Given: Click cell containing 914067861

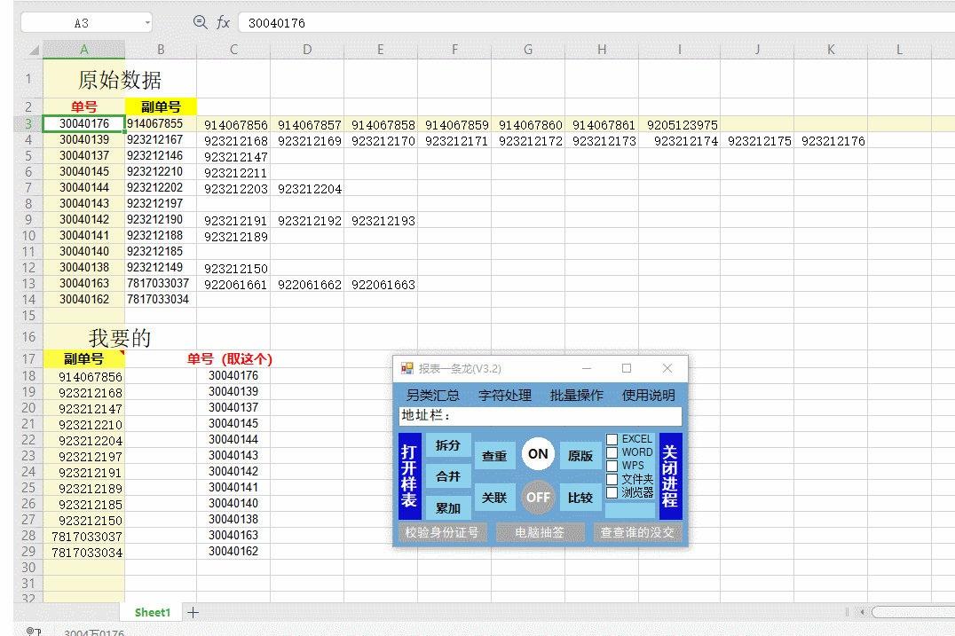Looking at the screenshot, I should tap(604, 125).
